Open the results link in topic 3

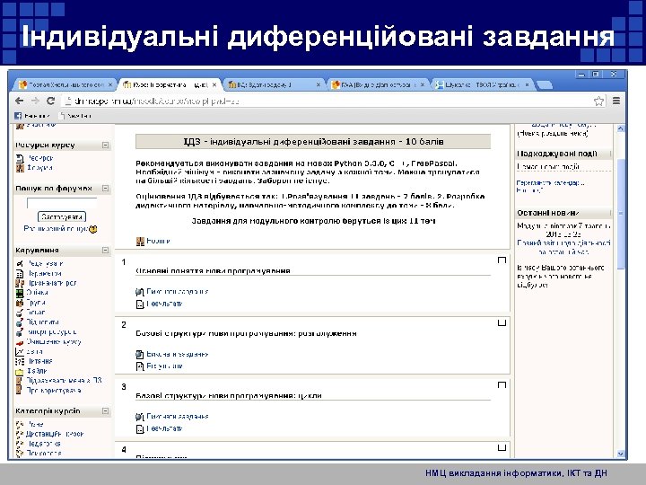tap(164, 429)
